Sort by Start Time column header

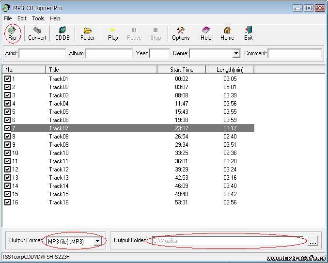click(182, 70)
